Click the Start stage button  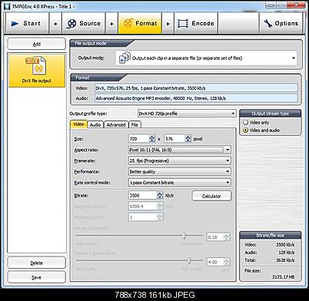[x=27, y=23]
